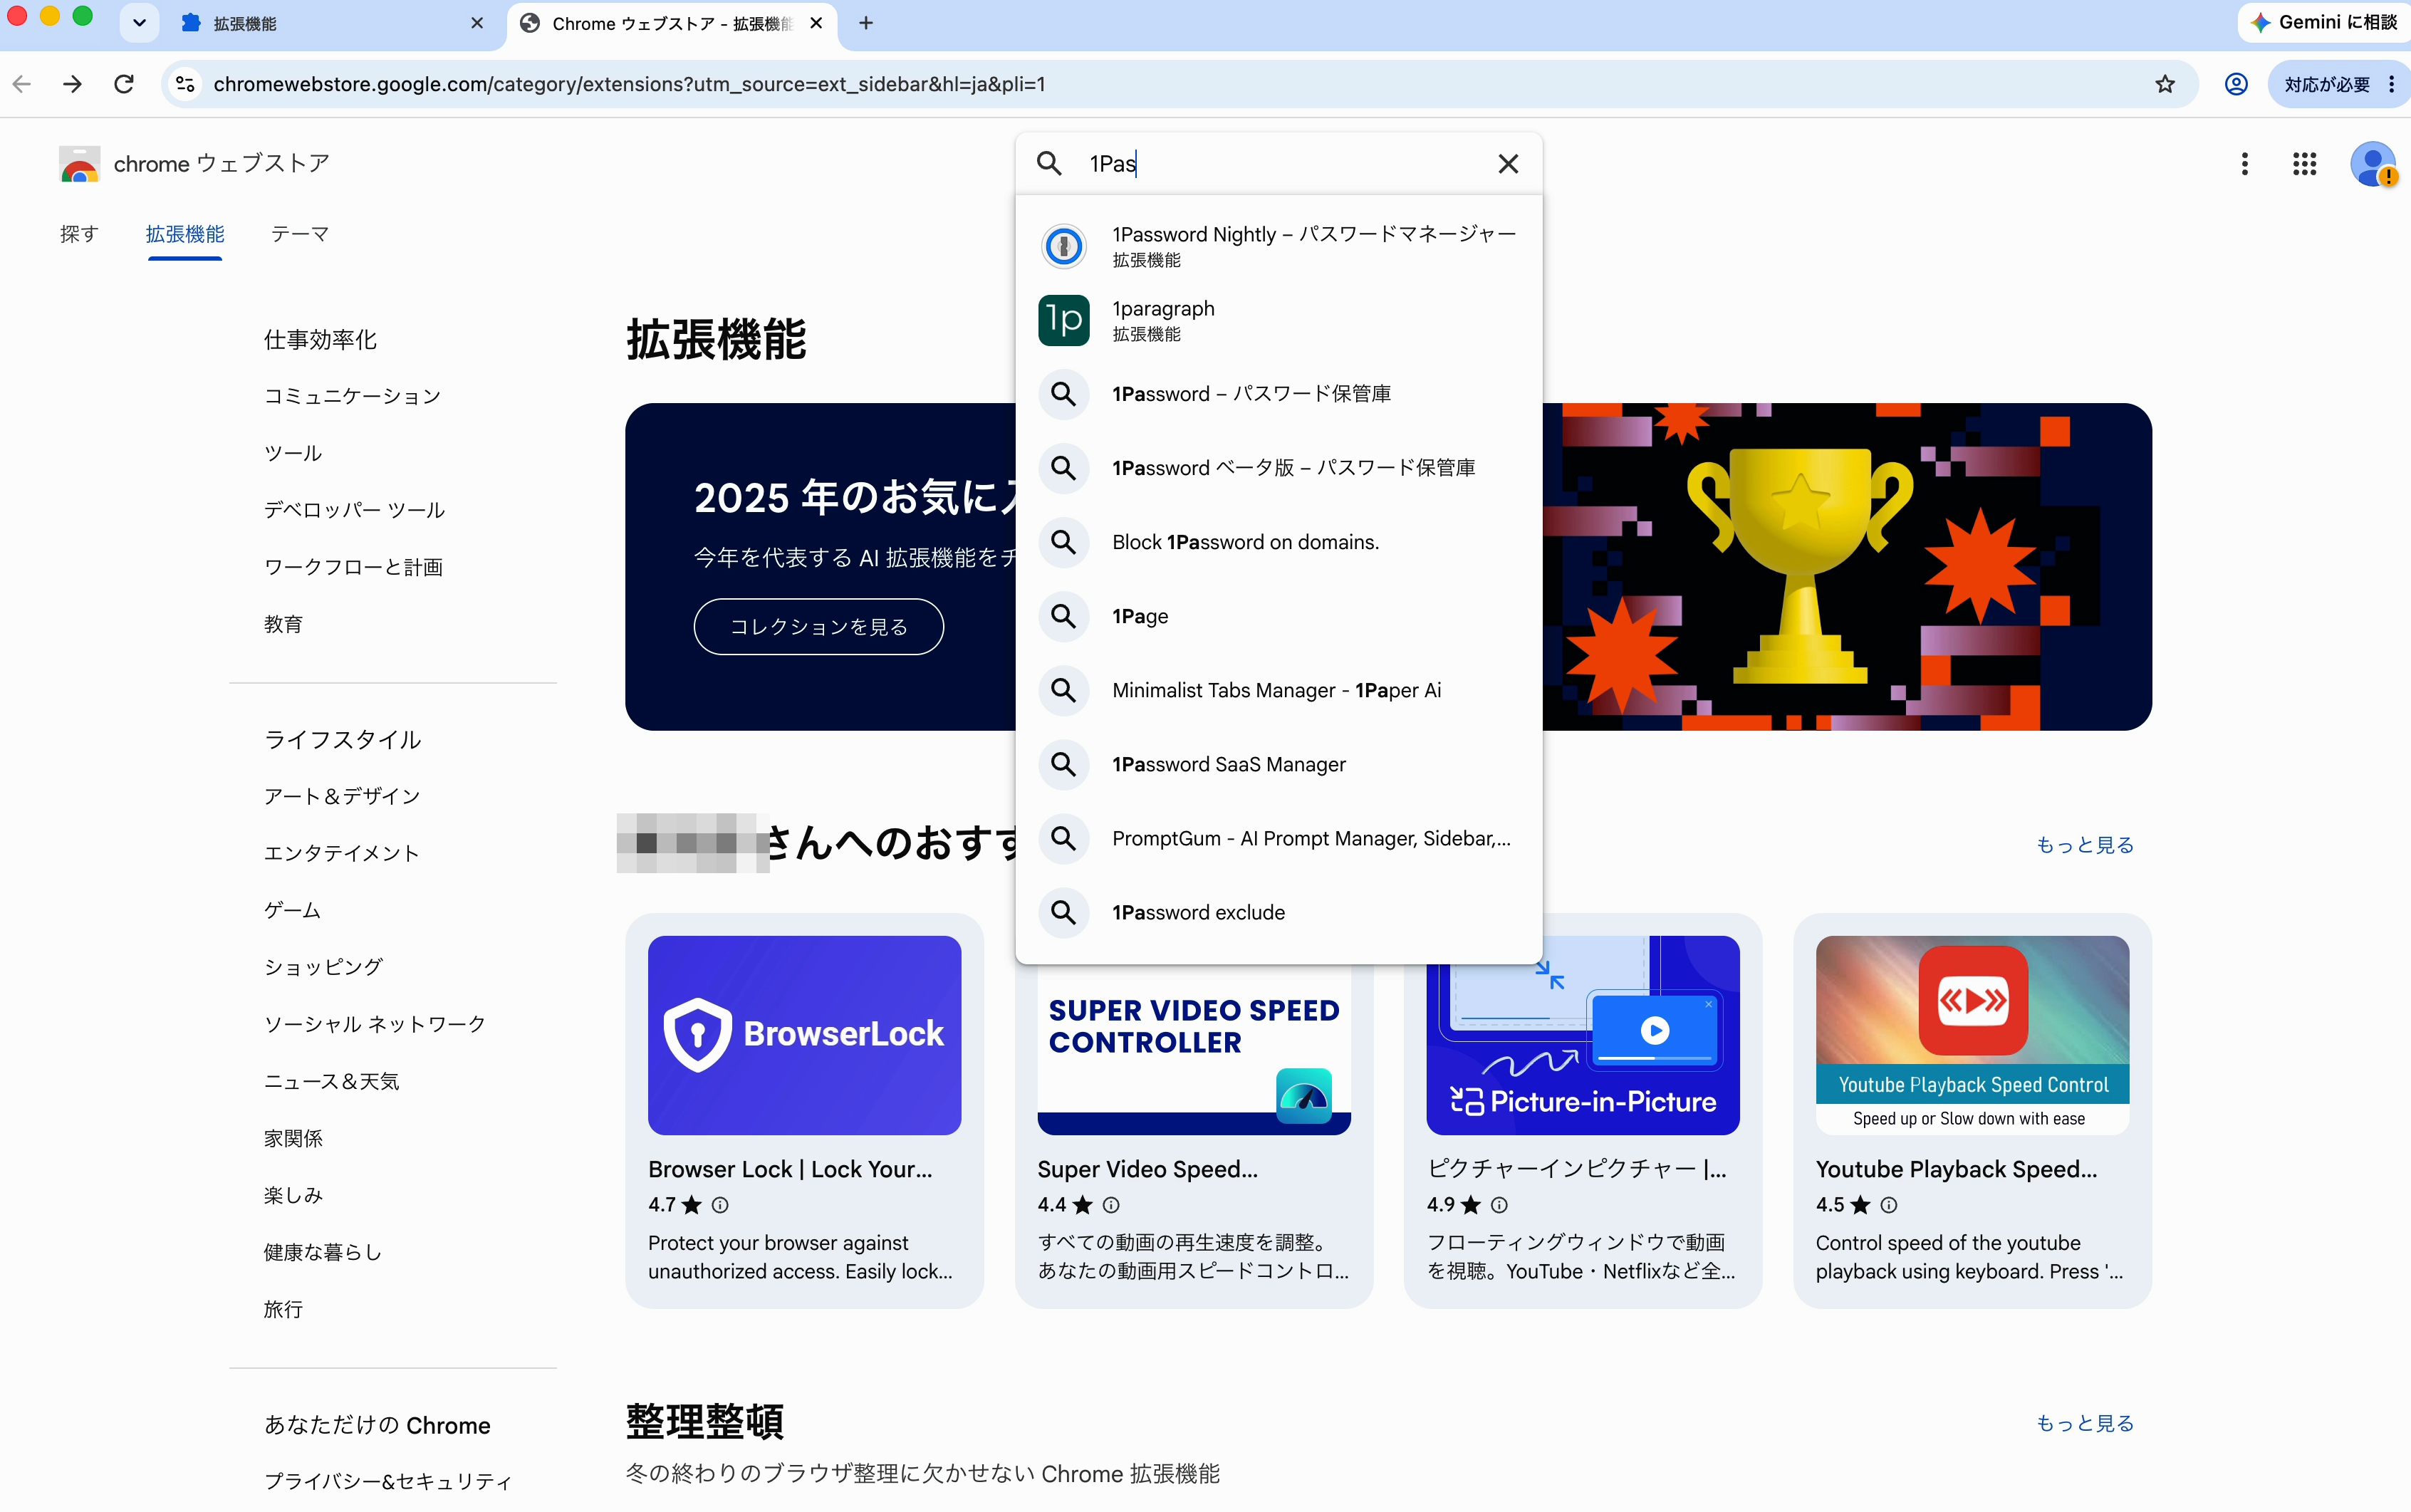Click the info icon next to rating 4.4
This screenshot has height=1512, width=2411.
click(x=1111, y=1205)
